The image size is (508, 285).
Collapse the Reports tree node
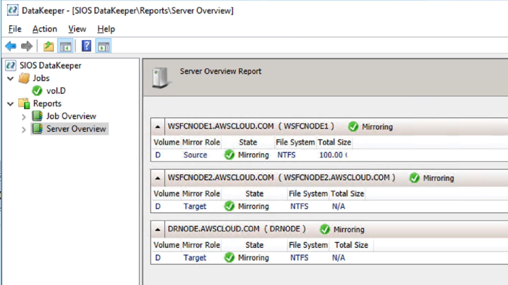(10, 104)
